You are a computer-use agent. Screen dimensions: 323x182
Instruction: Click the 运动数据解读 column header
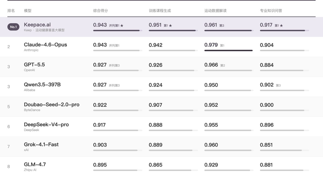(215, 11)
